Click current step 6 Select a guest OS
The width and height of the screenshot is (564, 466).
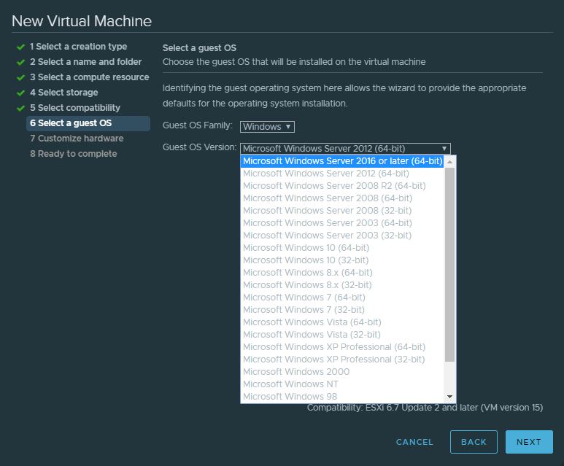pyautogui.click(x=88, y=123)
